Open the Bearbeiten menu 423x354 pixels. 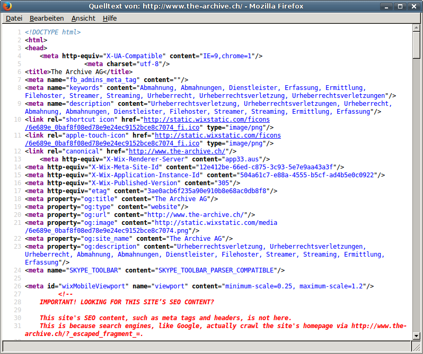(47, 19)
